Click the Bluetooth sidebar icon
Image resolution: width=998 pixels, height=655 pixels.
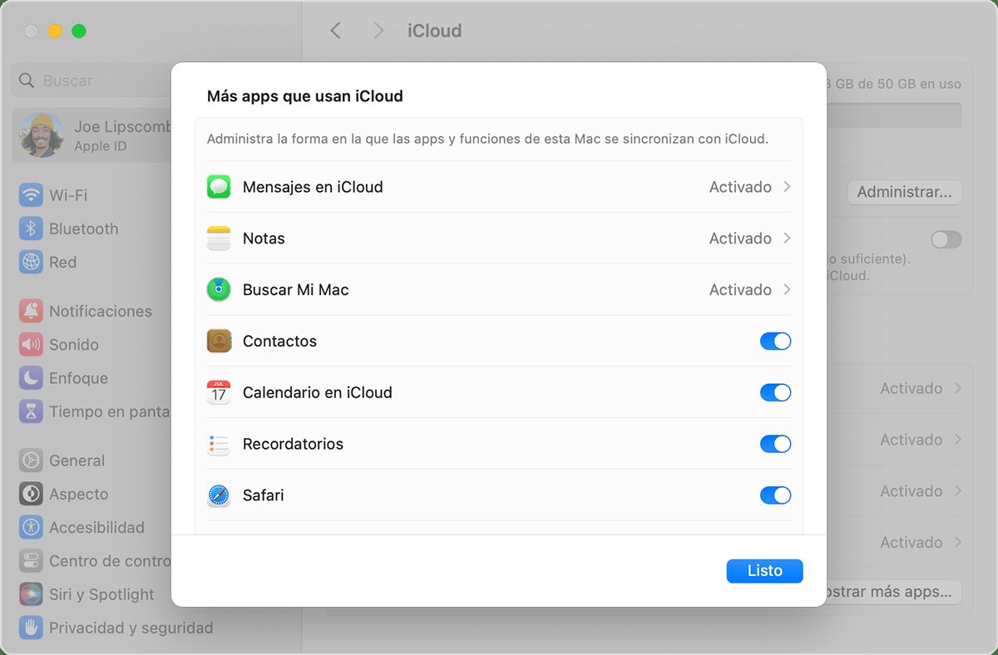pos(31,229)
